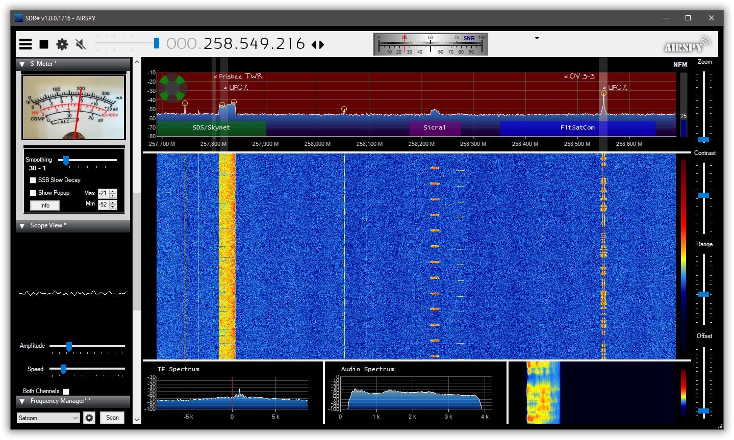The image size is (734, 440).
Task: Check the Both Channels box
Action: coord(65,391)
